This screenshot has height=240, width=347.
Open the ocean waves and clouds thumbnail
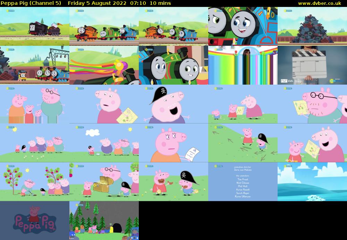pos(312,182)
